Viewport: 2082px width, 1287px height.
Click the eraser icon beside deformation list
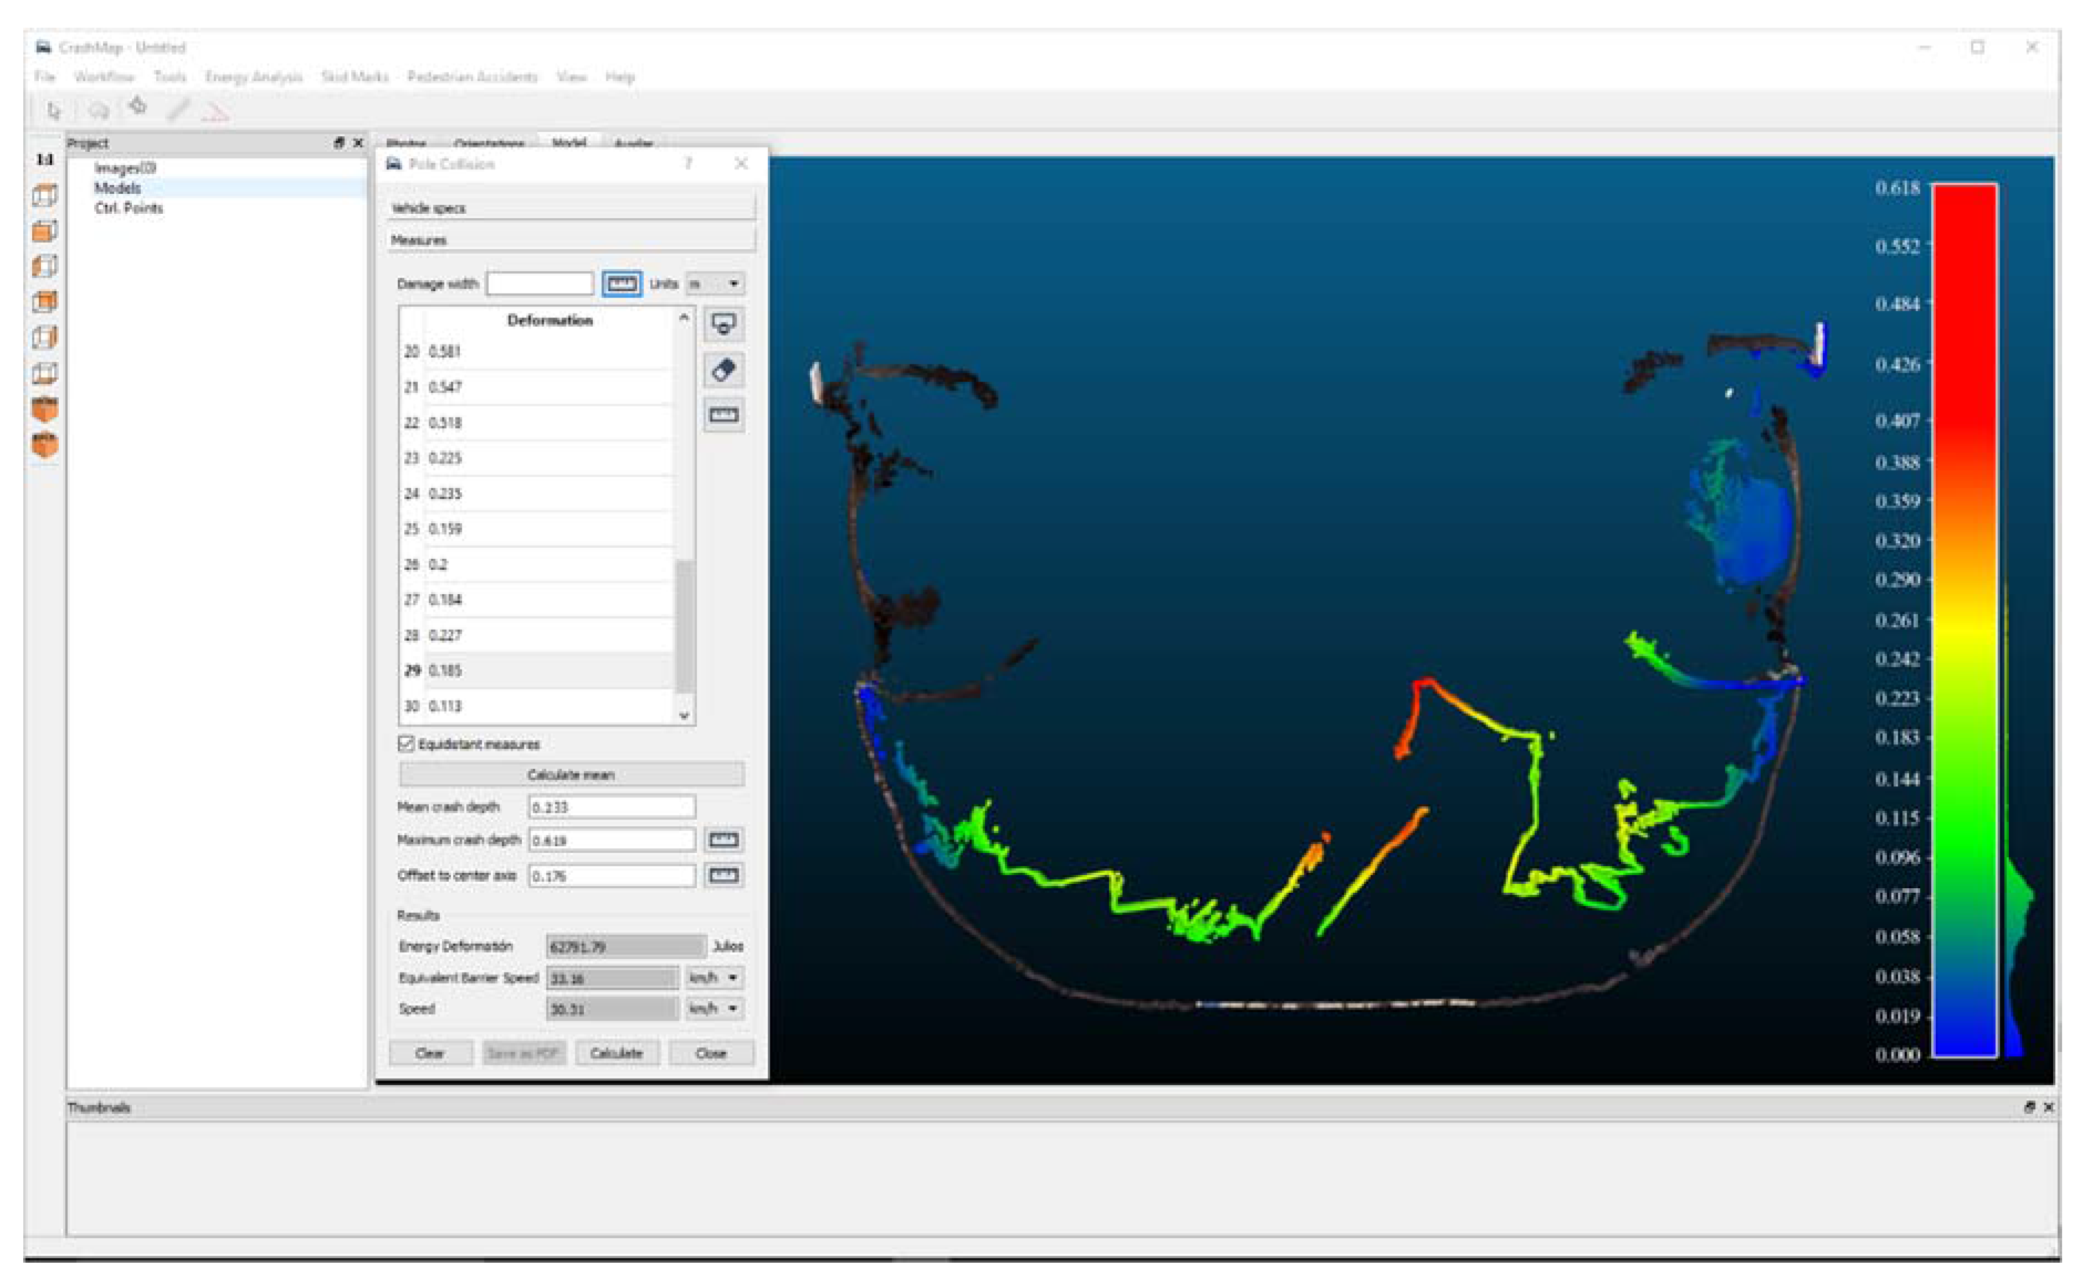[x=723, y=370]
